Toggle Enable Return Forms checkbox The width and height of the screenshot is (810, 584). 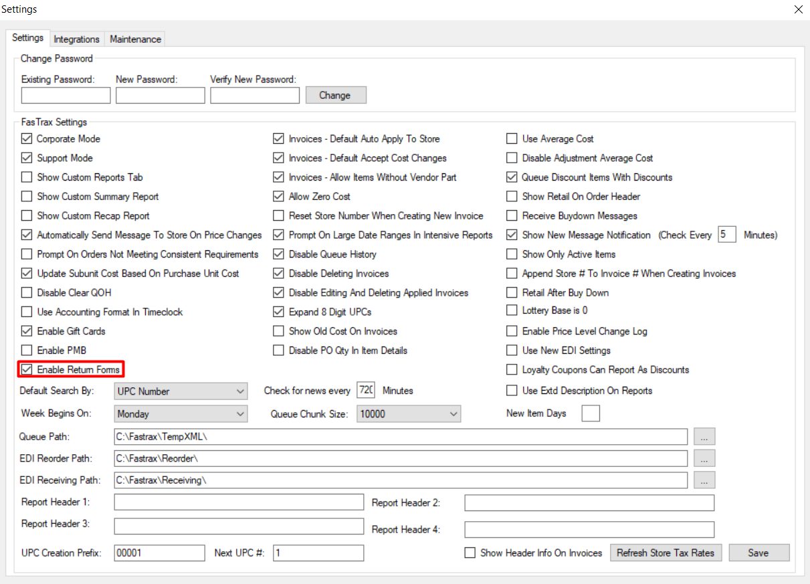click(x=27, y=369)
